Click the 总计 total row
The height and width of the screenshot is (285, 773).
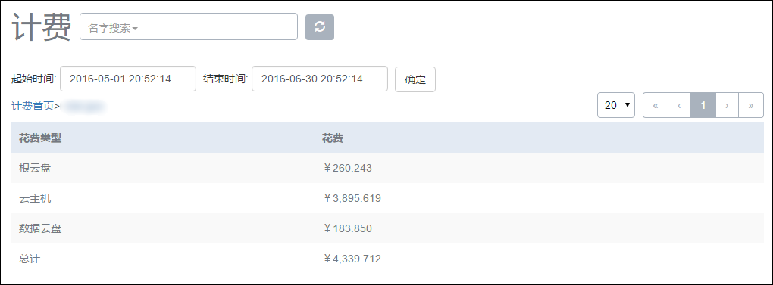tap(387, 259)
